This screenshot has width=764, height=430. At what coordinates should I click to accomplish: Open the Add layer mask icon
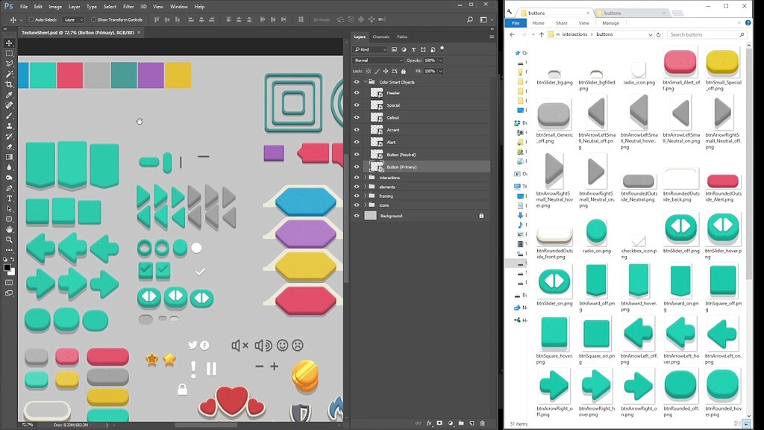coord(439,423)
